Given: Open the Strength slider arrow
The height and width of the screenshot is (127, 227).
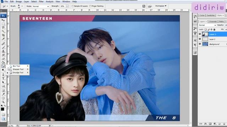Looking at the screenshot, I should [x=67, y=6].
